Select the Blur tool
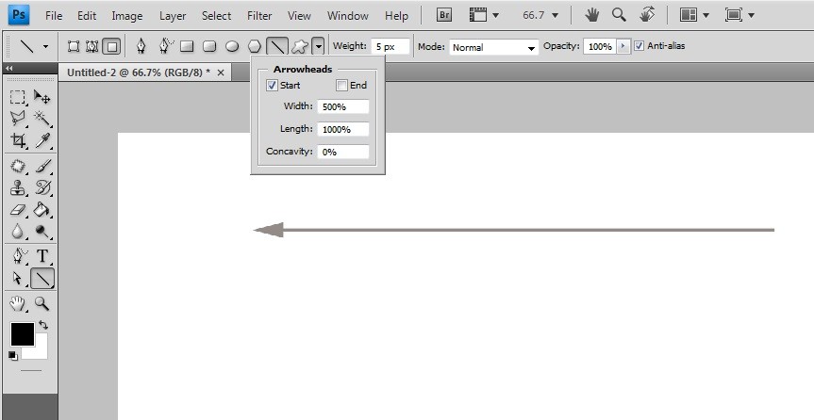The width and height of the screenshot is (814, 420). [17, 232]
